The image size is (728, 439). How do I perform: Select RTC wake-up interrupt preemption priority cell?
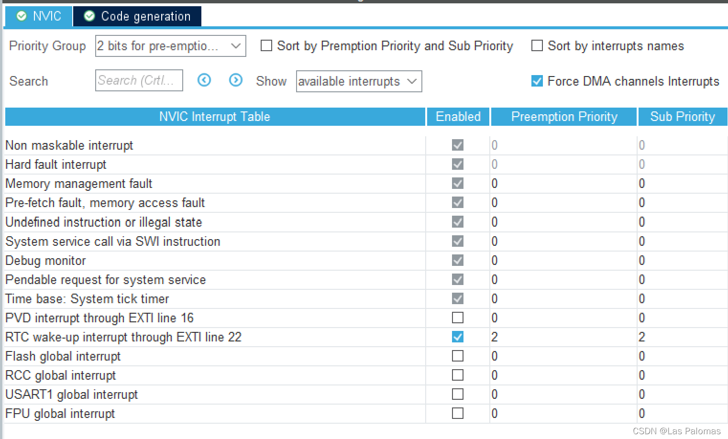coord(563,337)
